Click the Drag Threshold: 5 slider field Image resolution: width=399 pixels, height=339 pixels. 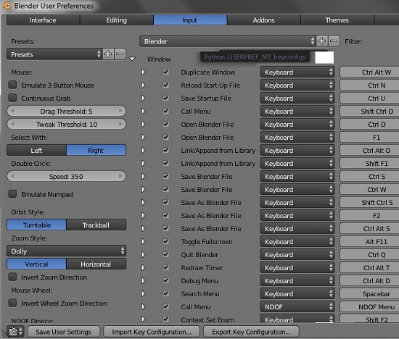click(67, 111)
